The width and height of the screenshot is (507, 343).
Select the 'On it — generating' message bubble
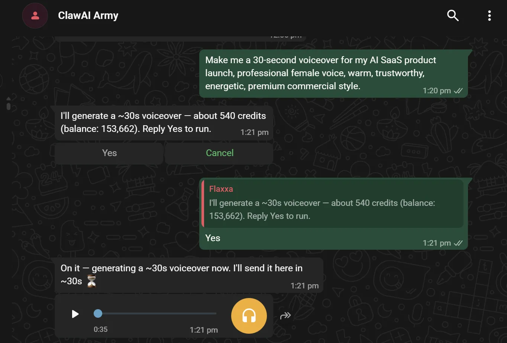(x=189, y=275)
